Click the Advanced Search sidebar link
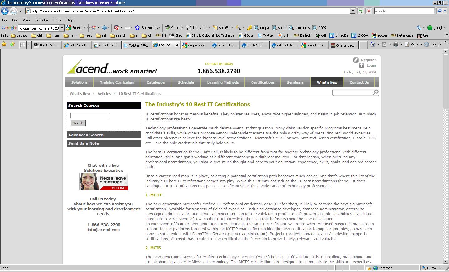Image resolution: width=449 pixels, height=272 pixels. point(104,135)
